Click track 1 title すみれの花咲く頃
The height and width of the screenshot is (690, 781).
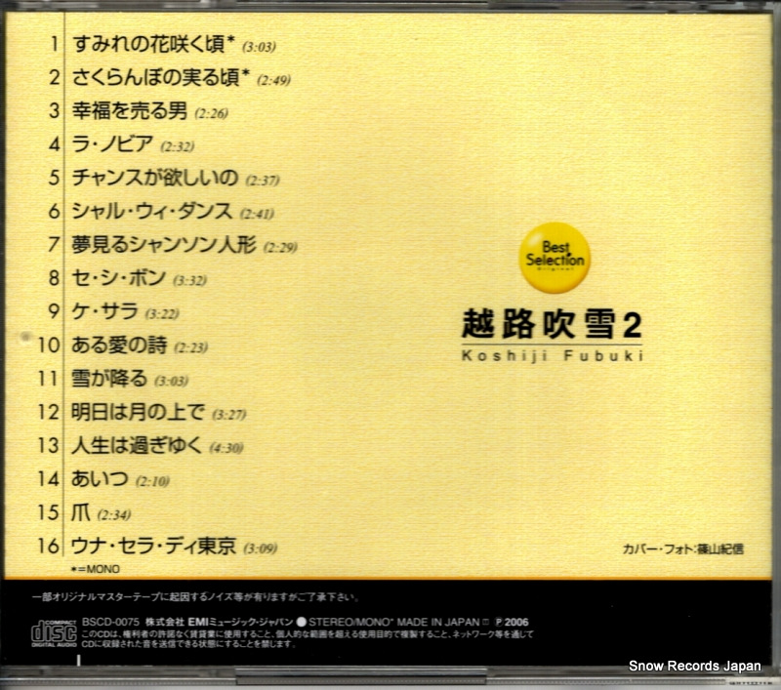(149, 44)
